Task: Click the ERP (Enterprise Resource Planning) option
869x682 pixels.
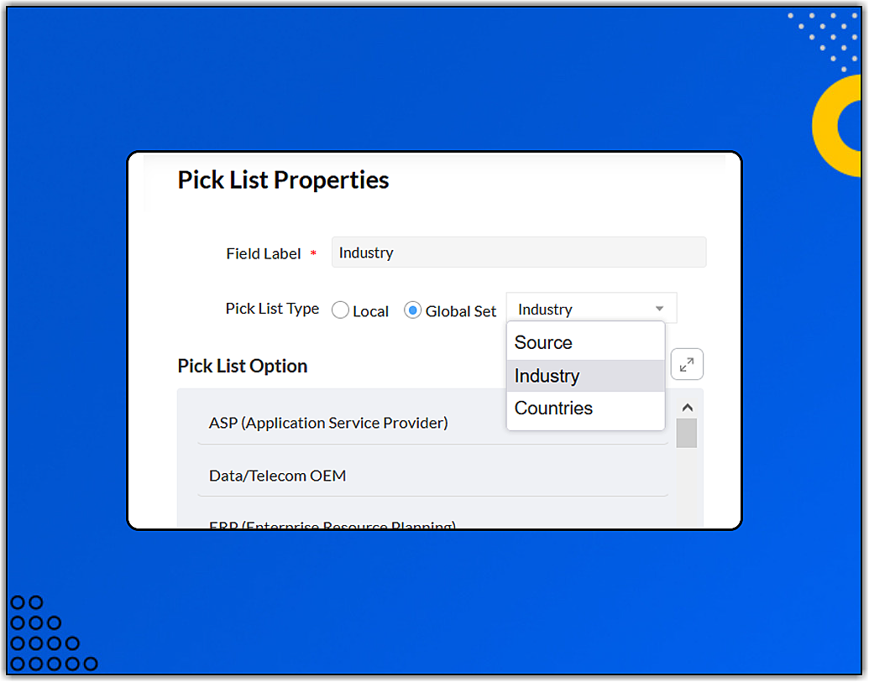Action: 332,525
